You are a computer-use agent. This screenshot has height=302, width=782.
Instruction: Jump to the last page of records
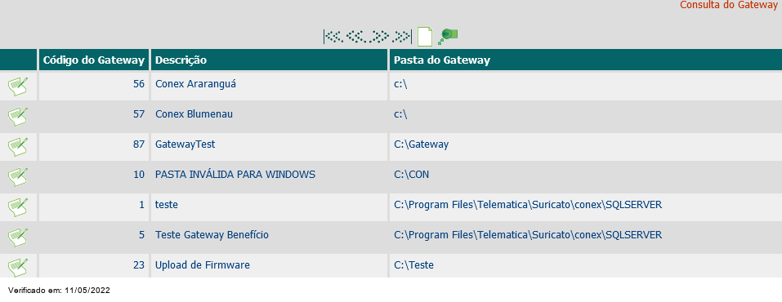point(402,37)
